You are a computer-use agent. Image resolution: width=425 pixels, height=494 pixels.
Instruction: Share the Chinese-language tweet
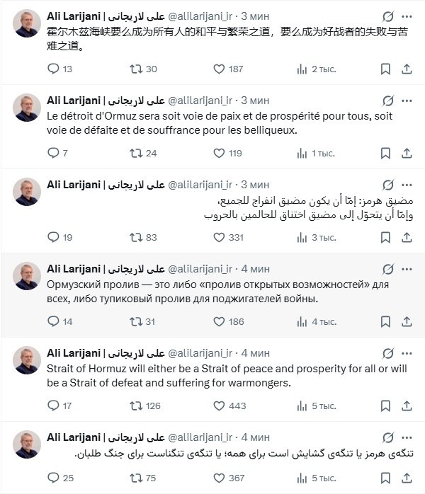(x=407, y=69)
